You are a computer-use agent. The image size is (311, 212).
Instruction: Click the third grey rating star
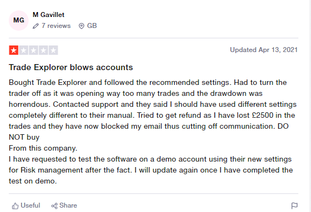tap(34, 50)
